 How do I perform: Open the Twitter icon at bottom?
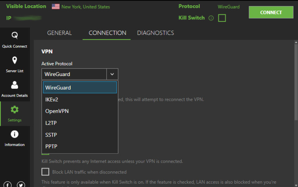21,185
